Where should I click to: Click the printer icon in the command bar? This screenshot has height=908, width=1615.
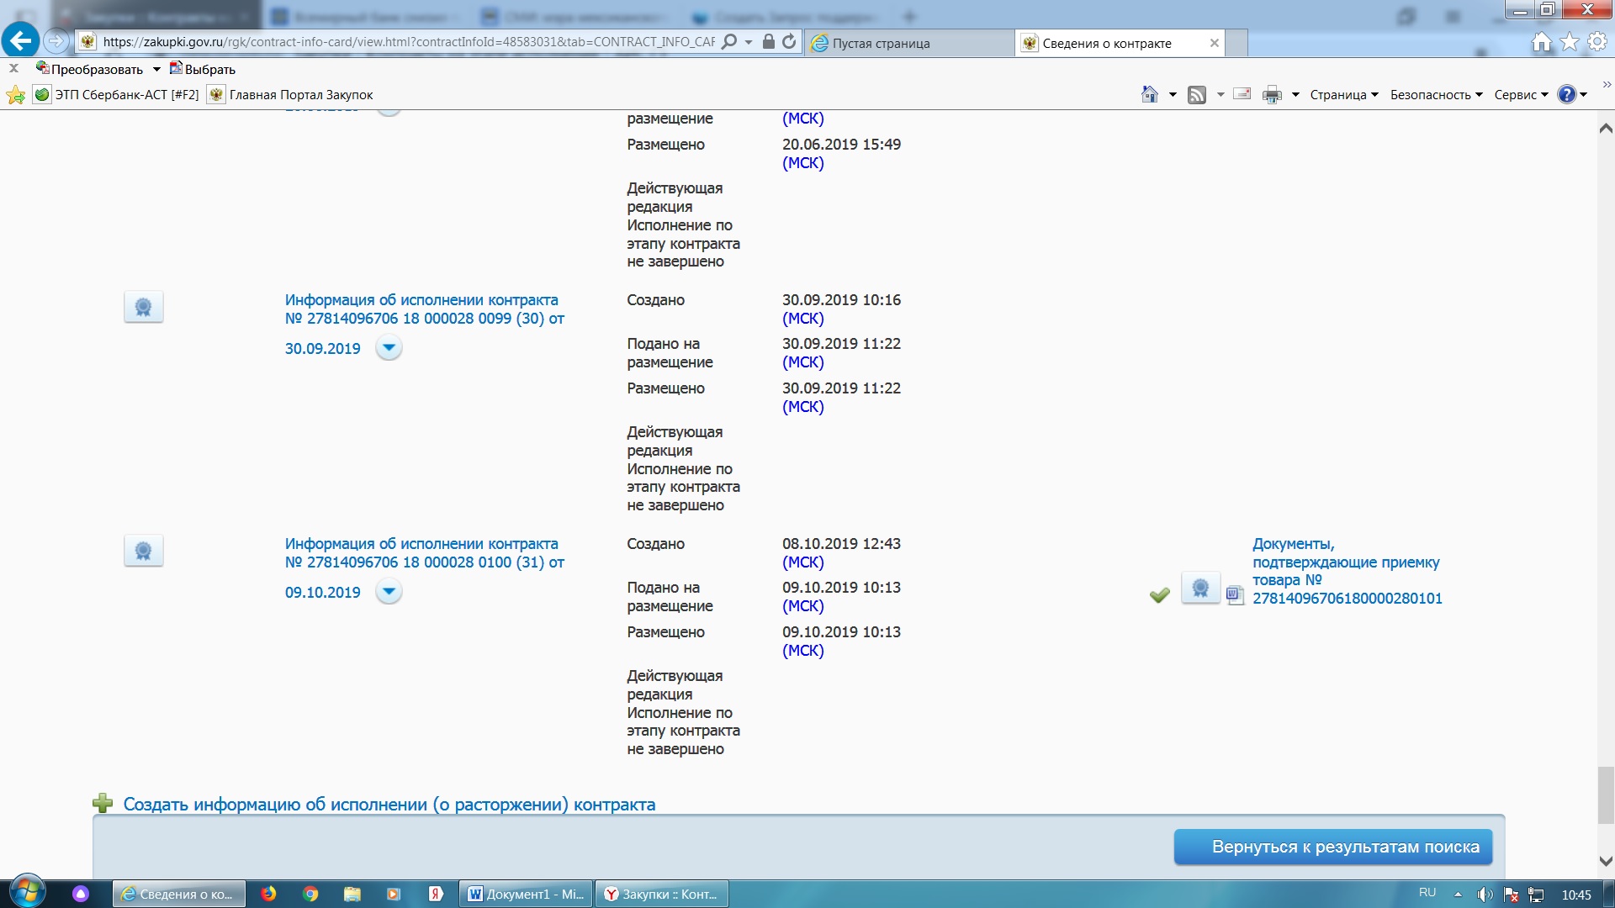pyautogui.click(x=1272, y=94)
